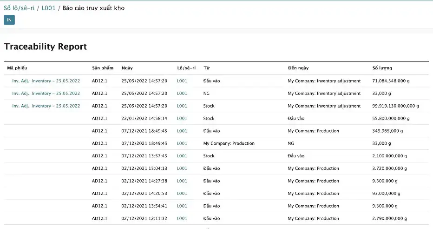Click lot L001 in the 349.965,000 g row

(x=182, y=131)
